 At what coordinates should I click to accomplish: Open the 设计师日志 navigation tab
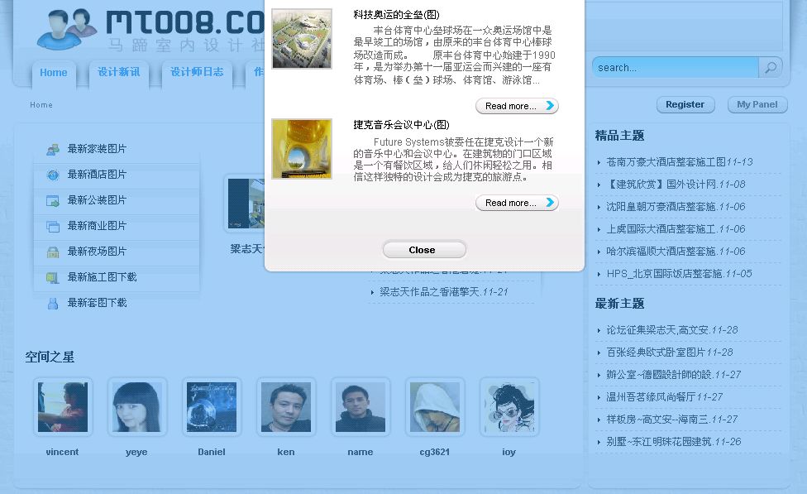(197, 72)
